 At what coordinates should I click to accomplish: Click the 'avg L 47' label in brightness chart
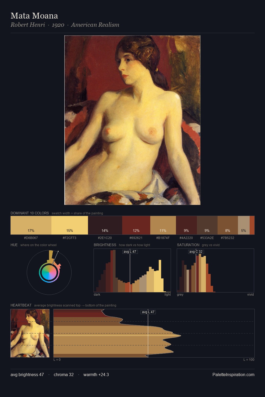pos(130,252)
